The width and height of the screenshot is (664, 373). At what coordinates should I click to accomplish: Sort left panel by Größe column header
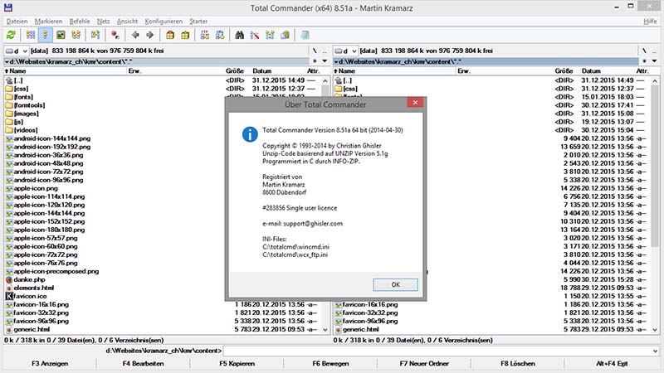235,71
